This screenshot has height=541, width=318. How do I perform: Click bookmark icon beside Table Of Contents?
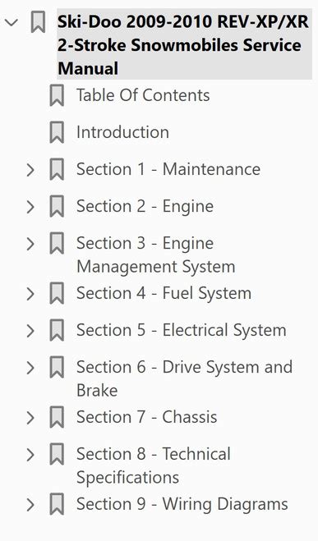(x=57, y=95)
